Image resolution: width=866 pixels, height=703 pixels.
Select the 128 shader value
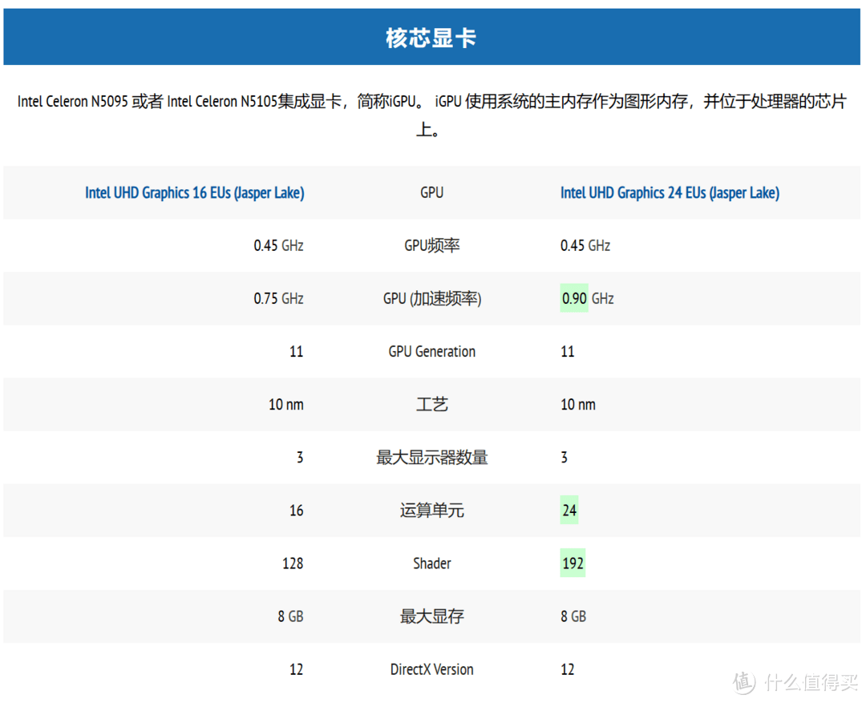point(293,564)
